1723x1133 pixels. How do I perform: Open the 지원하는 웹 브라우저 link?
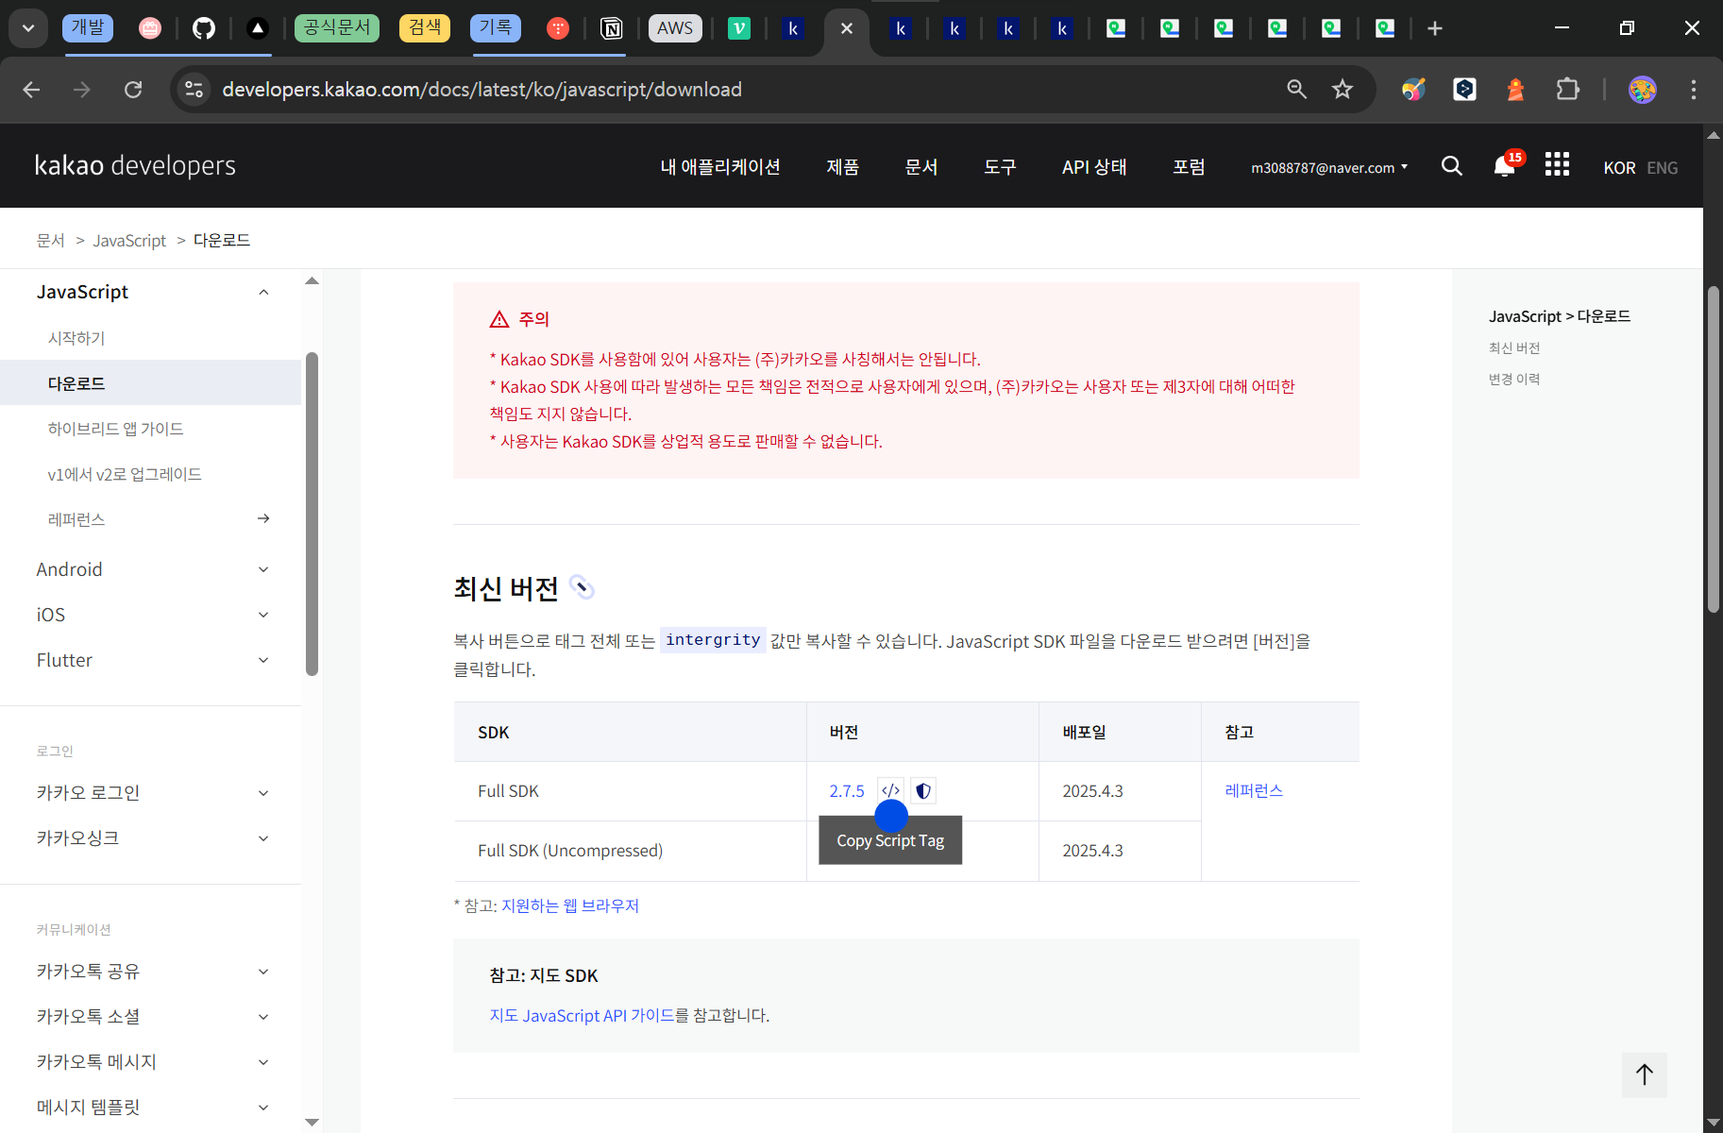[570, 905]
